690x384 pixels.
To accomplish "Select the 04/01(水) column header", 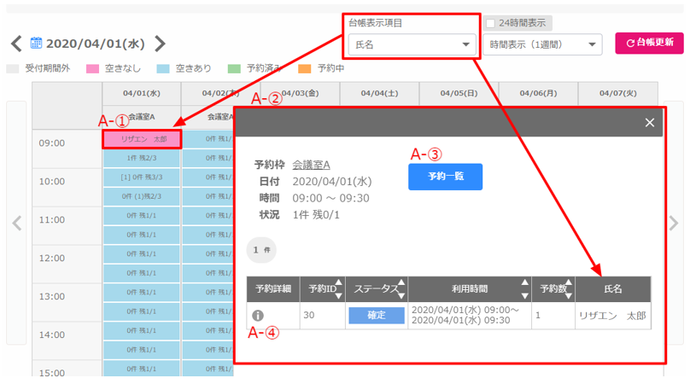I will coord(142,93).
